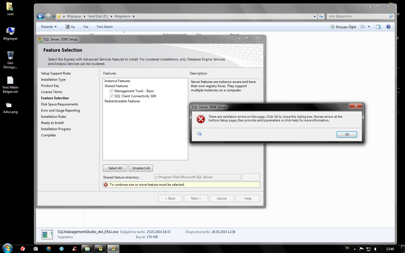Open Explorer help with the question mark icon
The height and width of the screenshot is (253, 405).
pyautogui.click(x=388, y=27)
